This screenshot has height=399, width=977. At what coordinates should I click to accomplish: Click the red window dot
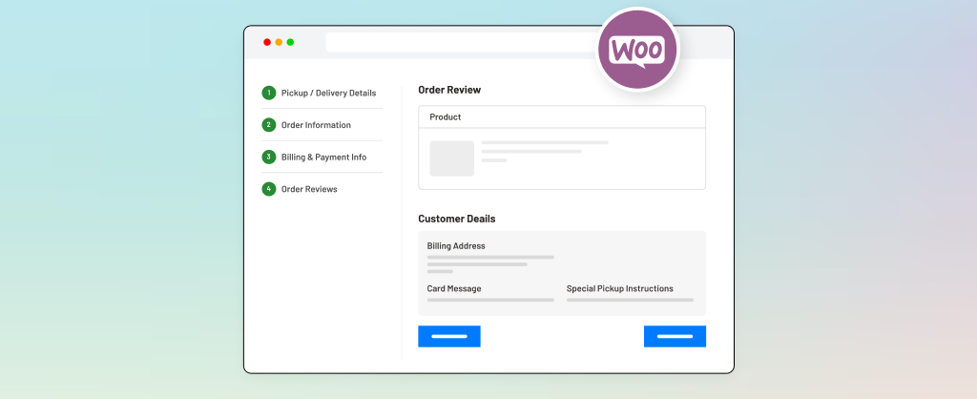click(x=267, y=42)
